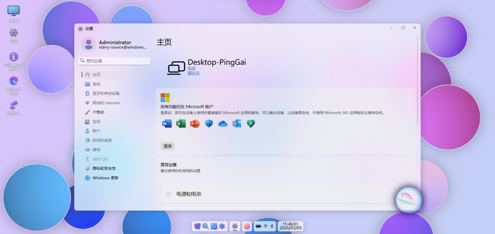Open Windows 更新 settings
The width and height of the screenshot is (495, 234).
(114, 178)
